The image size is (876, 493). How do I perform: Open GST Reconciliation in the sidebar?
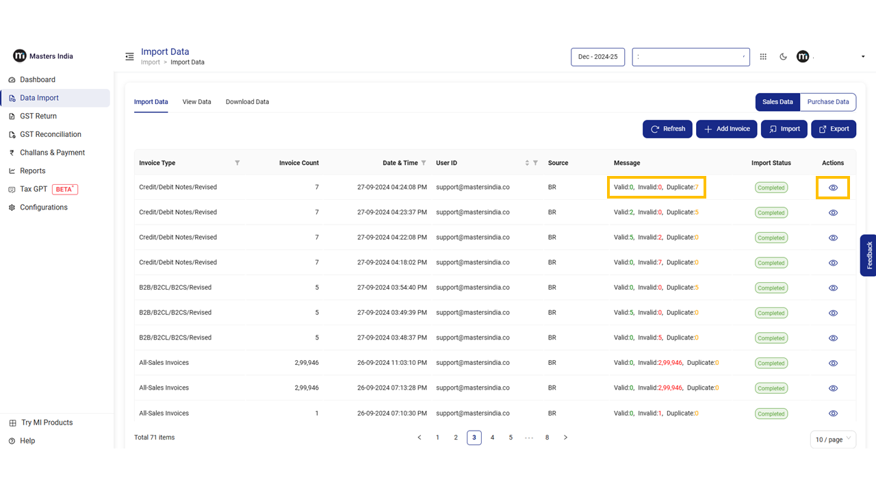coord(51,134)
